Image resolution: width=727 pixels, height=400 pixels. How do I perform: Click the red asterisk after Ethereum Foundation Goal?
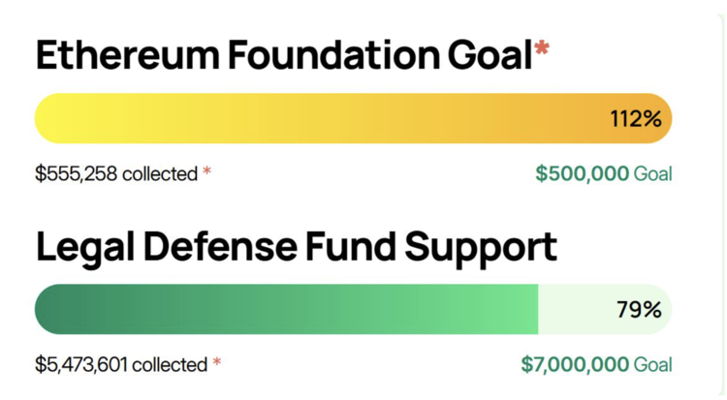pyautogui.click(x=542, y=47)
